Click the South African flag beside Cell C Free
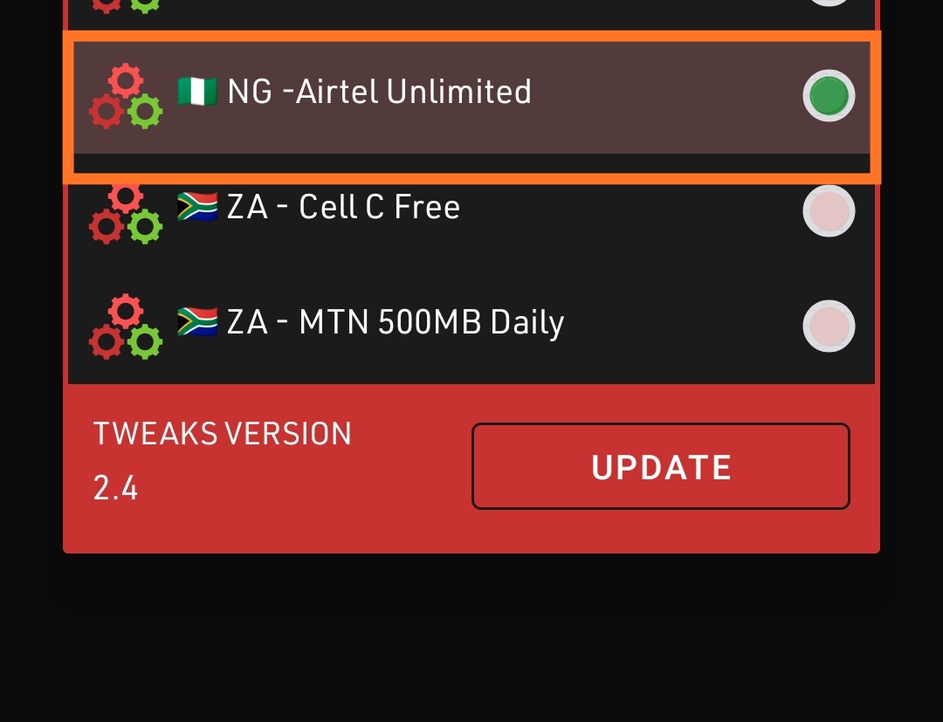 click(x=197, y=206)
